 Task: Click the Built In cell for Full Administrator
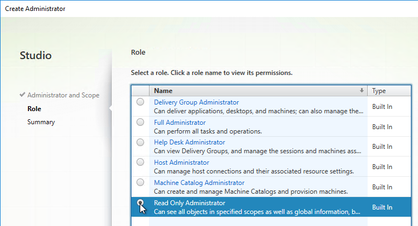click(x=382, y=127)
